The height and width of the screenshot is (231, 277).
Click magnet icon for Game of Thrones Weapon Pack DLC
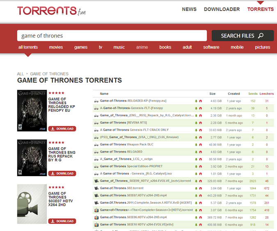201,145
